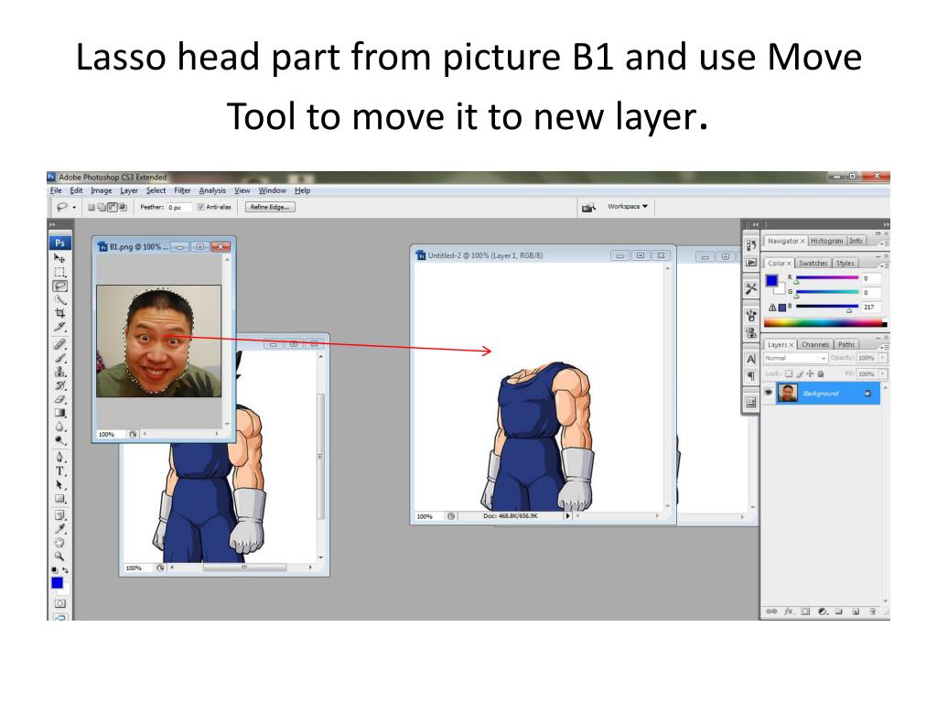937x703 pixels.
Task: Select the Type tool
Action: click(59, 471)
